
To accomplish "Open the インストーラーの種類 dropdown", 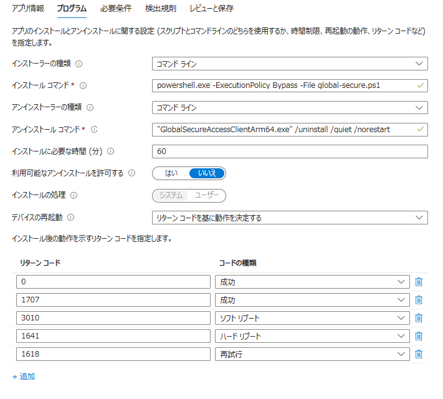I will click(290, 64).
